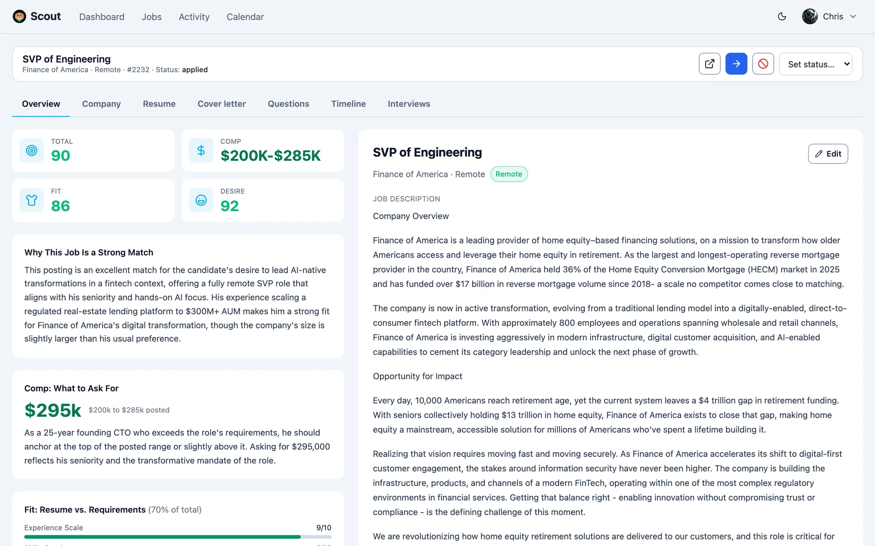Click the 'Why This Job Is a Strong Match' heading
Screen dimensions: 875x546
(89, 253)
